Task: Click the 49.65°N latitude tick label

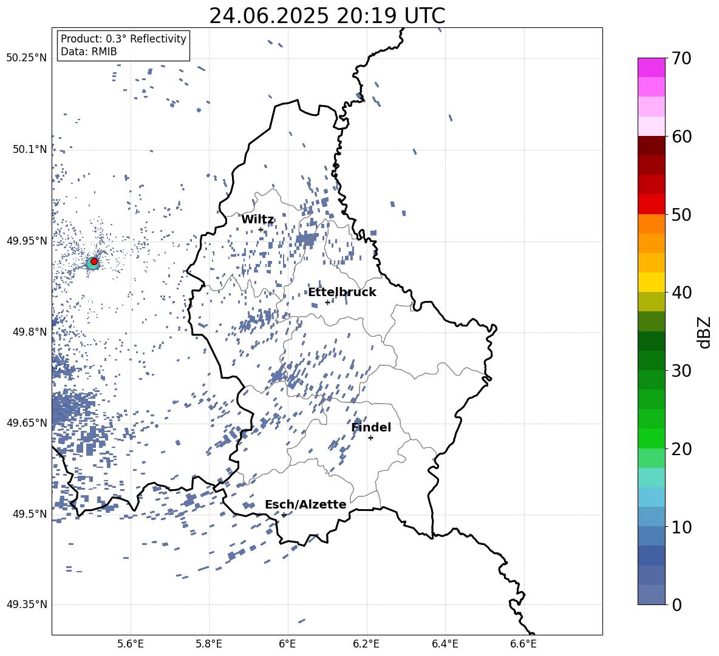Action: coord(27,422)
